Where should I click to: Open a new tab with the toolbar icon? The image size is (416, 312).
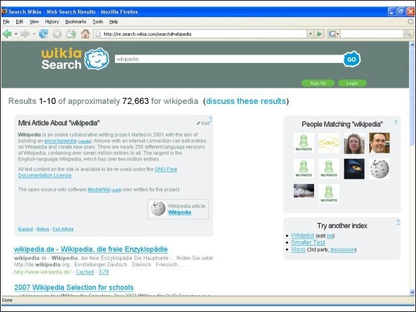[71, 34]
